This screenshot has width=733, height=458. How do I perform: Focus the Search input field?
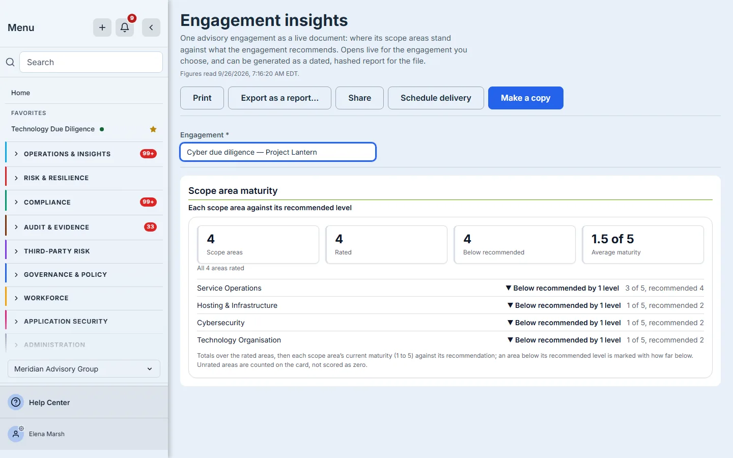(x=91, y=62)
